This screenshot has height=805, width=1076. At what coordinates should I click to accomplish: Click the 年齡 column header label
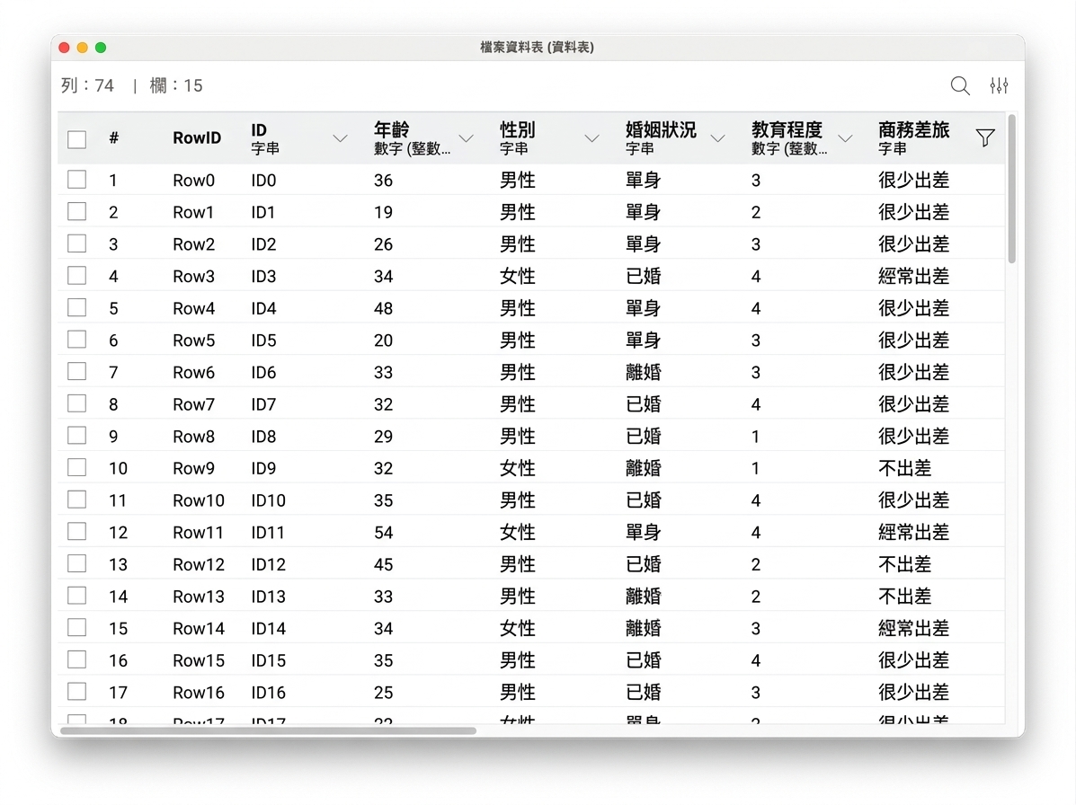click(391, 129)
